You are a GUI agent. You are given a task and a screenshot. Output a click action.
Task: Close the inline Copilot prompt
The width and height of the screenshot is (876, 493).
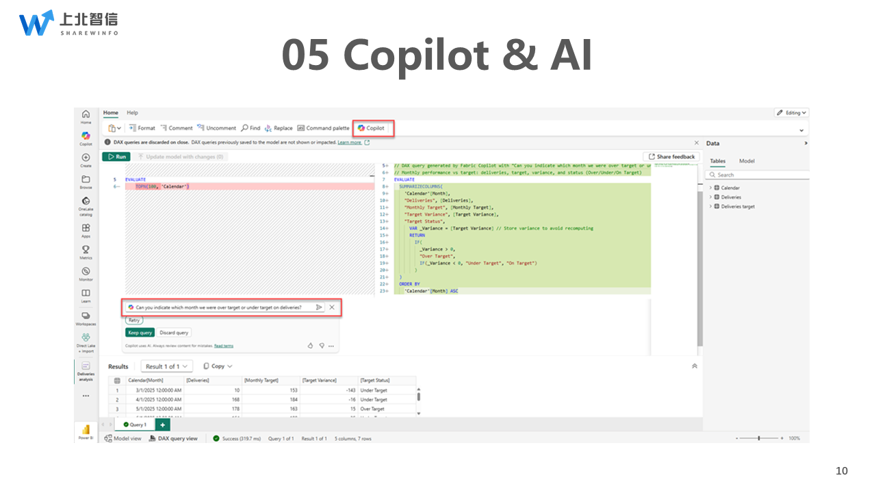332,307
